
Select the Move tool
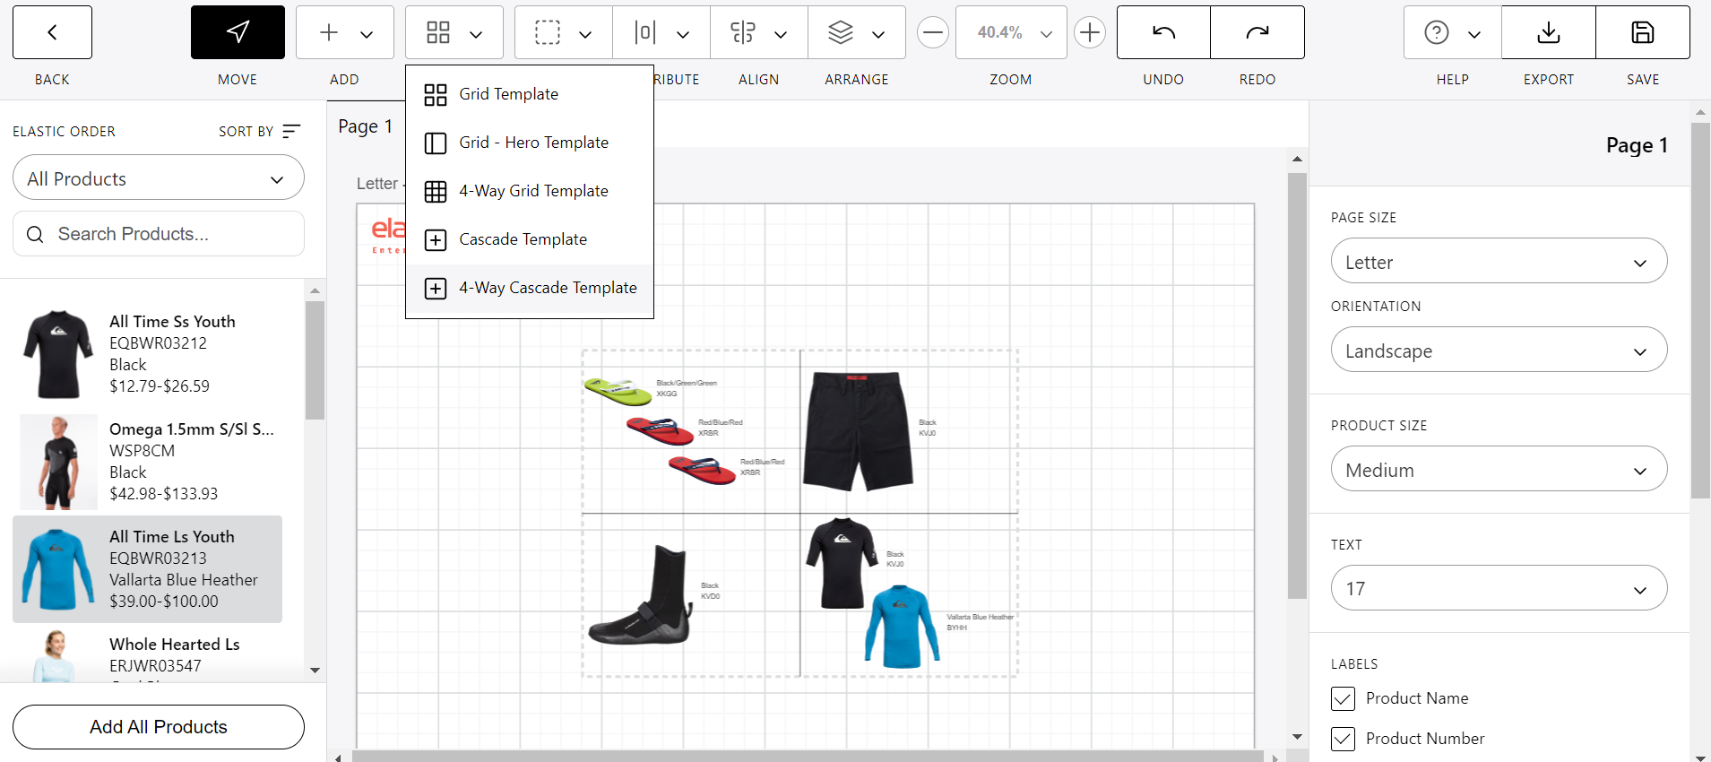pos(238,33)
